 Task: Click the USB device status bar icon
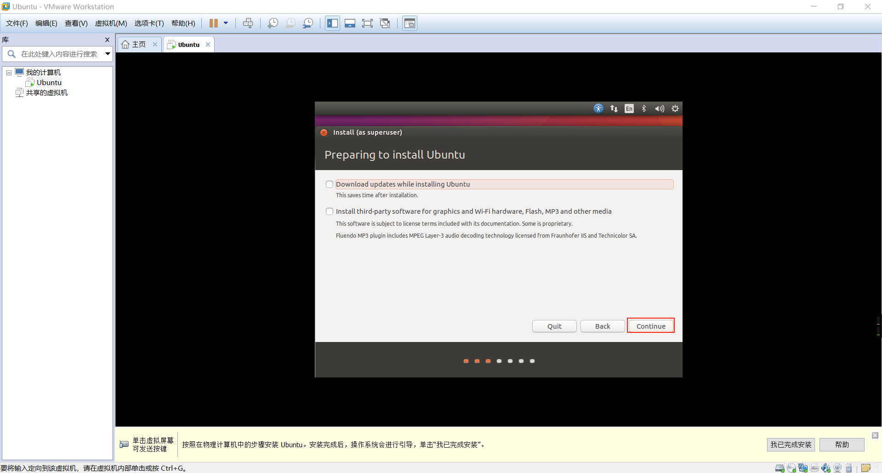coord(849,468)
